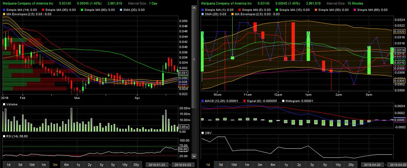
Task: Select the 3y range on the 15-minute chart
Action: (x=312, y=165)
